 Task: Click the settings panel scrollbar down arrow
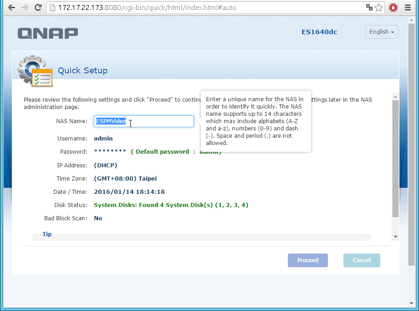pyautogui.click(x=395, y=237)
